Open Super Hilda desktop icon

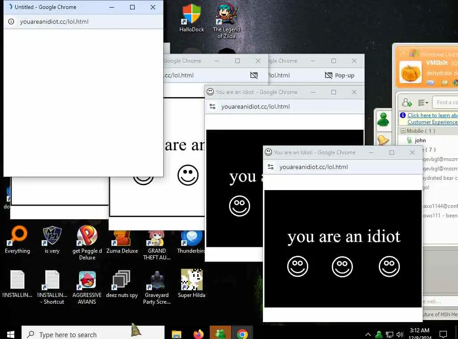(x=191, y=283)
